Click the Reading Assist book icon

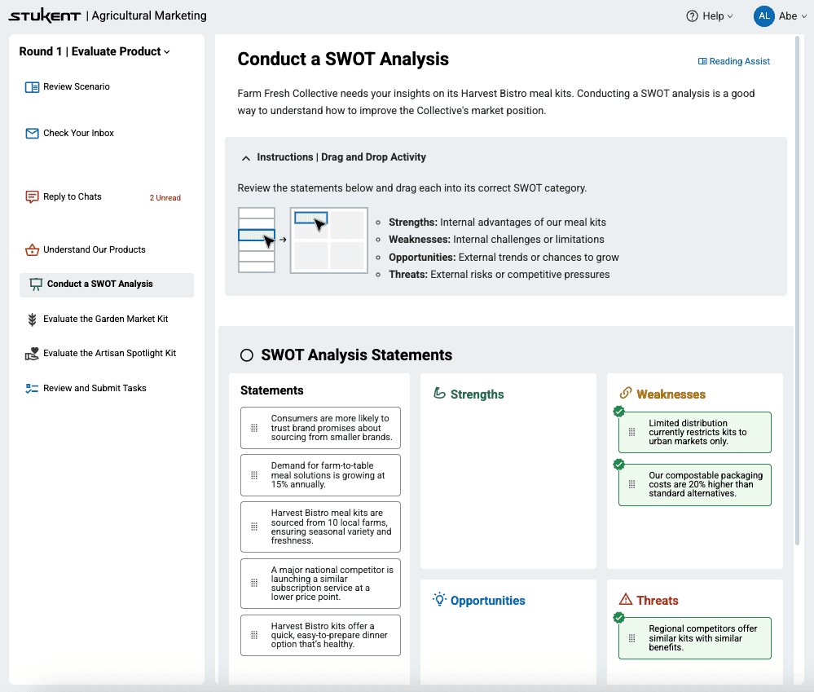(x=702, y=61)
